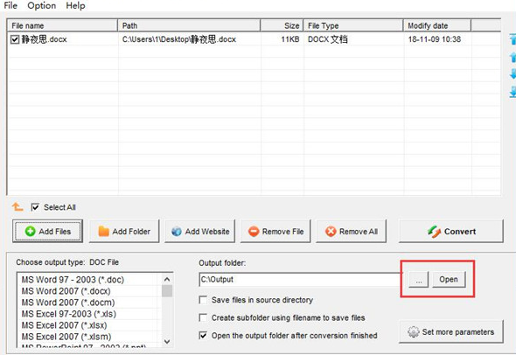Click the orange up-level arrow icon
516x355 pixels.
coord(17,207)
